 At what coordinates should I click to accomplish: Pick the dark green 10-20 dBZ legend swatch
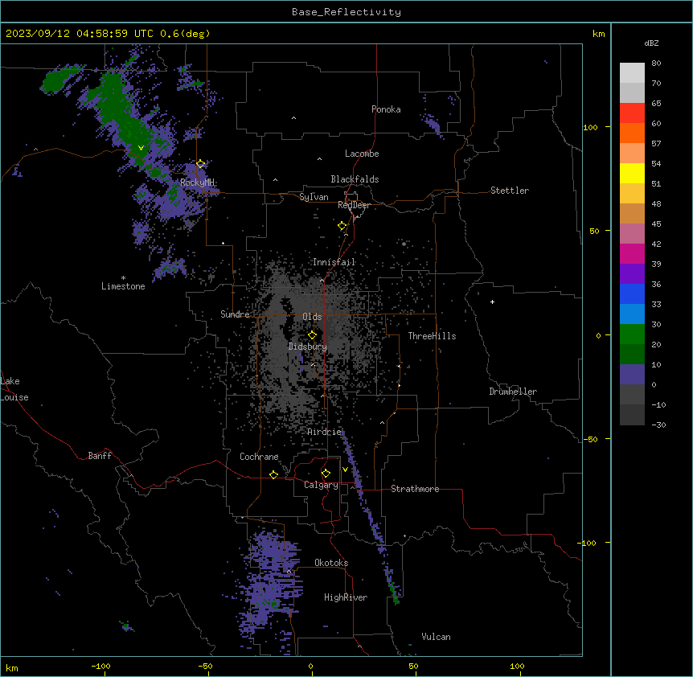click(632, 355)
